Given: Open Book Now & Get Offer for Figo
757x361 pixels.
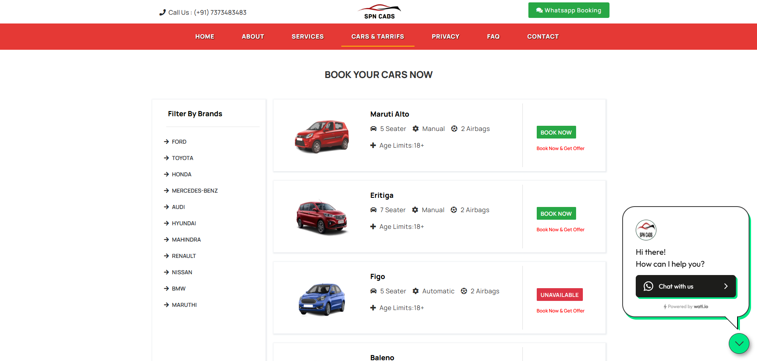Looking at the screenshot, I should (560, 311).
